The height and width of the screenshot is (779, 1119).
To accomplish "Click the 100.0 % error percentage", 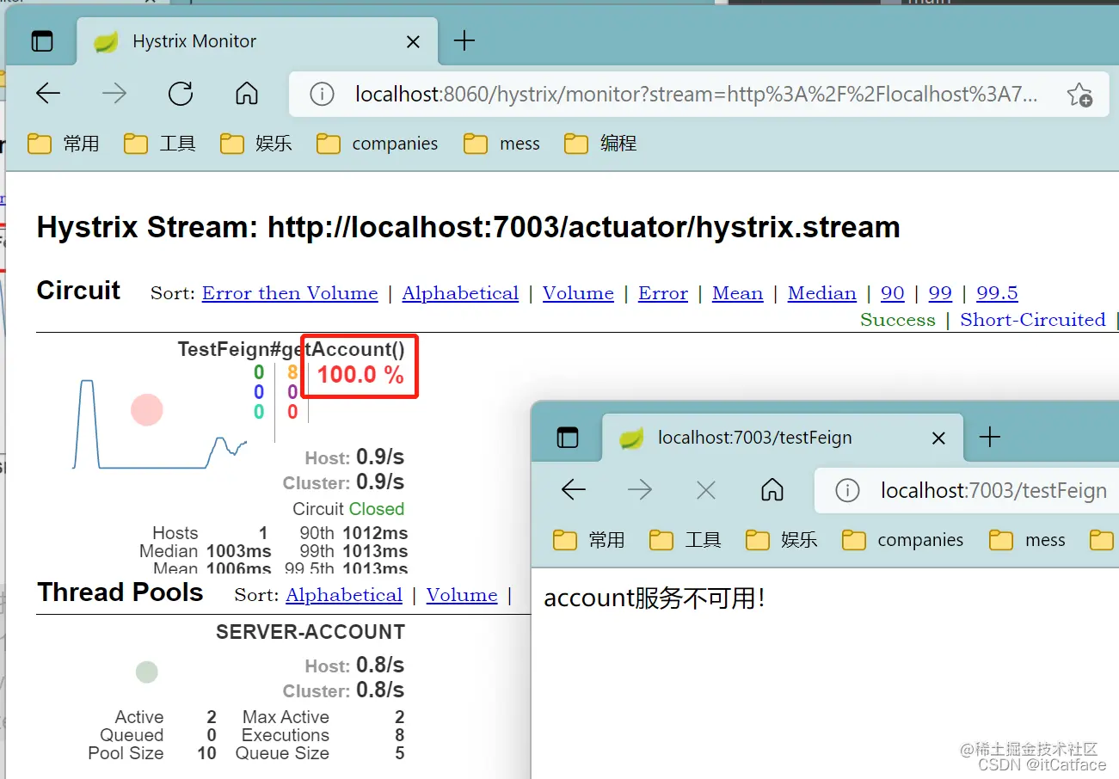I will pos(360,375).
